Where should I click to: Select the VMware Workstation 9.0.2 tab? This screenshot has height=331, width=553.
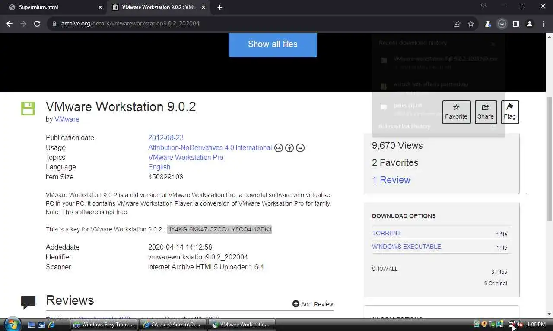coord(159,7)
